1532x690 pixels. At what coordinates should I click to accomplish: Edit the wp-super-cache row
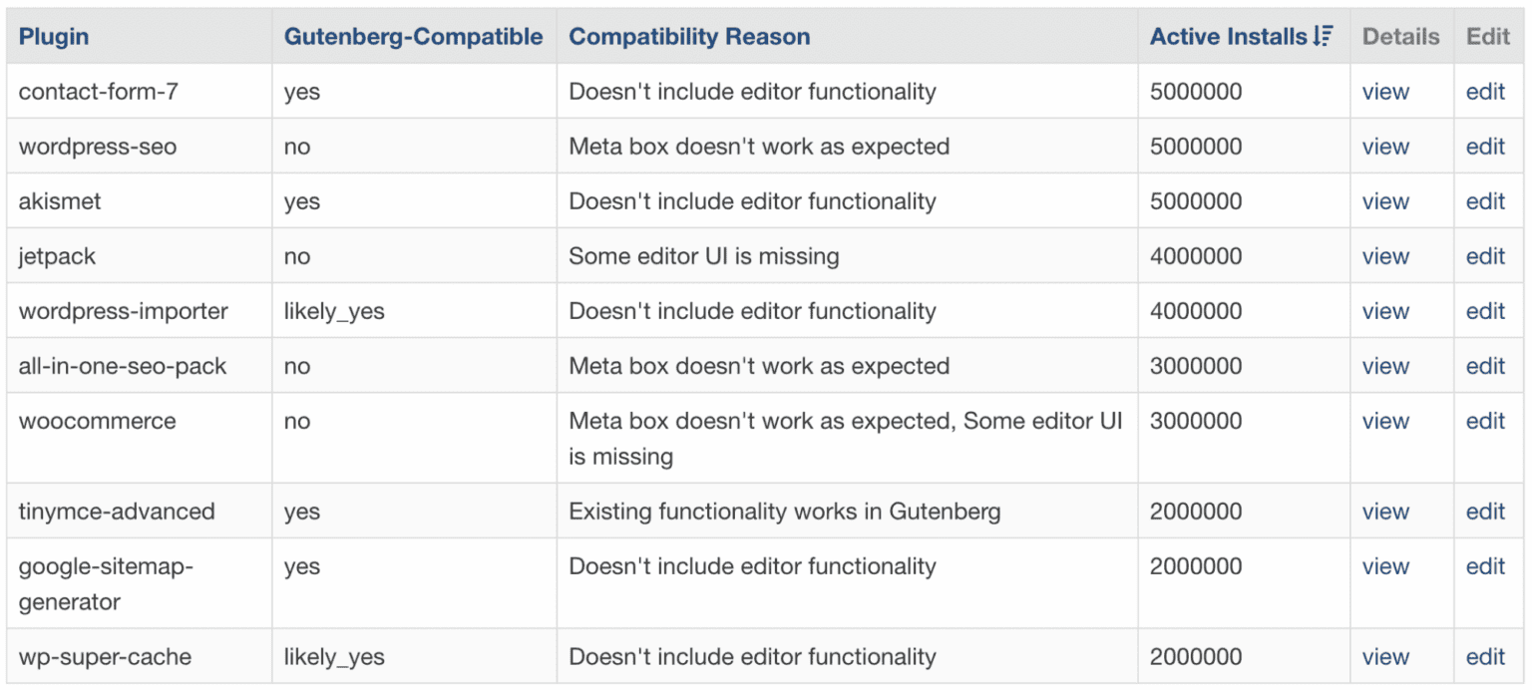click(1486, 656)
